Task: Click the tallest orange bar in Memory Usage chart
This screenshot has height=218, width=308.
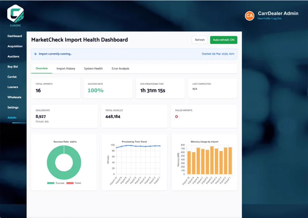Action: (x=212, y=160)
